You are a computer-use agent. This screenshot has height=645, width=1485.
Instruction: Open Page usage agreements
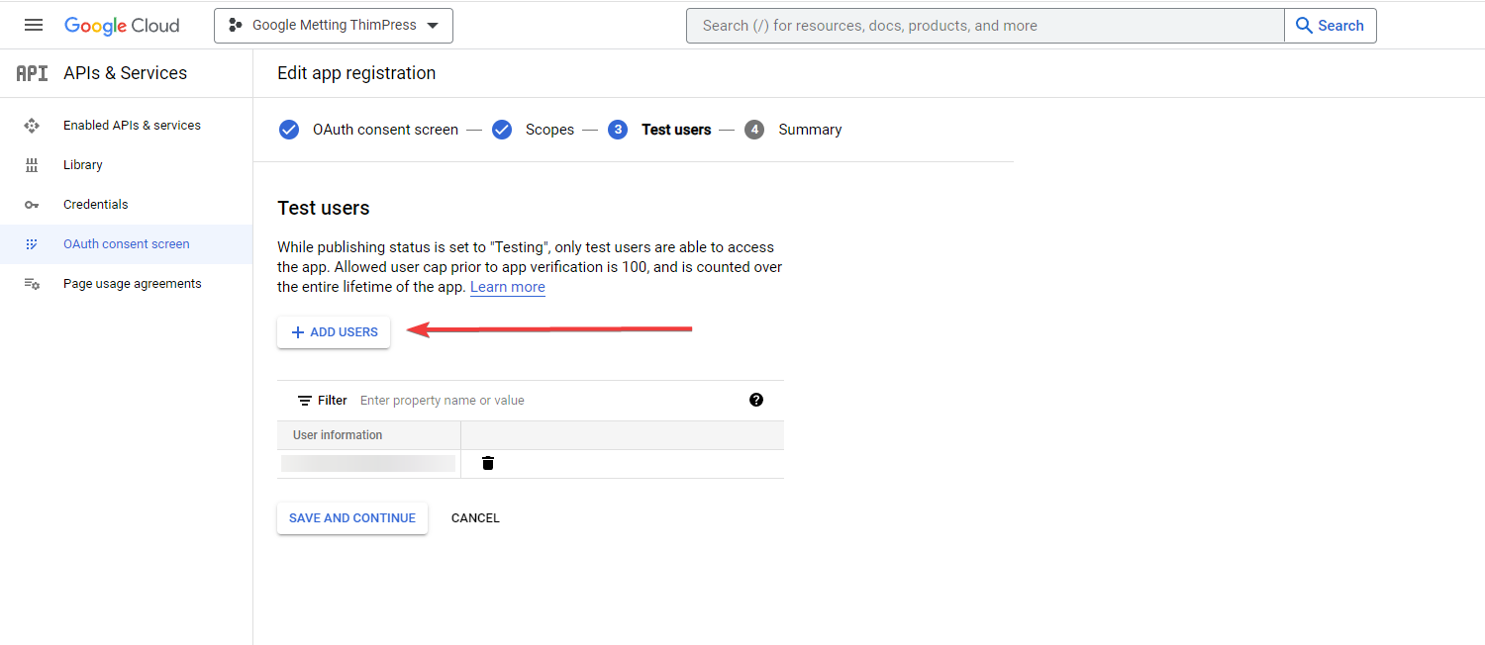tap(133, 284)
